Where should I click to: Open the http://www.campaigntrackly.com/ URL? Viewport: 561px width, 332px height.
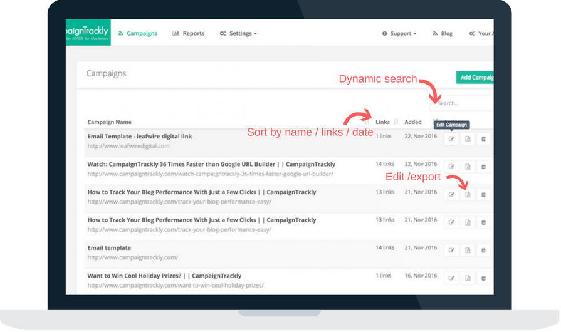(x=132, y=257)
